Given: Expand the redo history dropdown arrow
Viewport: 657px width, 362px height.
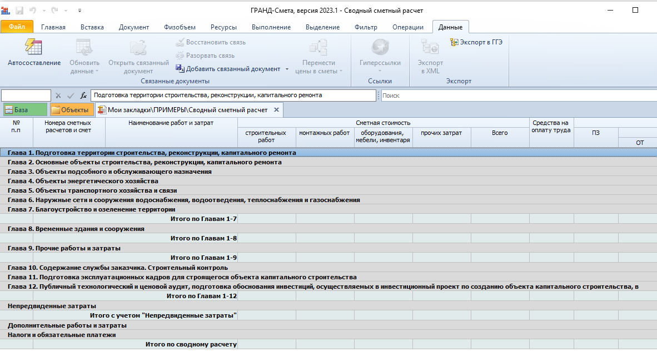Looking at the screenshot, I should (x=66, y=11).
